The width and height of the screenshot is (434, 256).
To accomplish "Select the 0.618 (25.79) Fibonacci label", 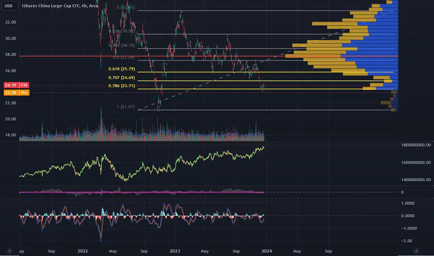I will (122, 68).
